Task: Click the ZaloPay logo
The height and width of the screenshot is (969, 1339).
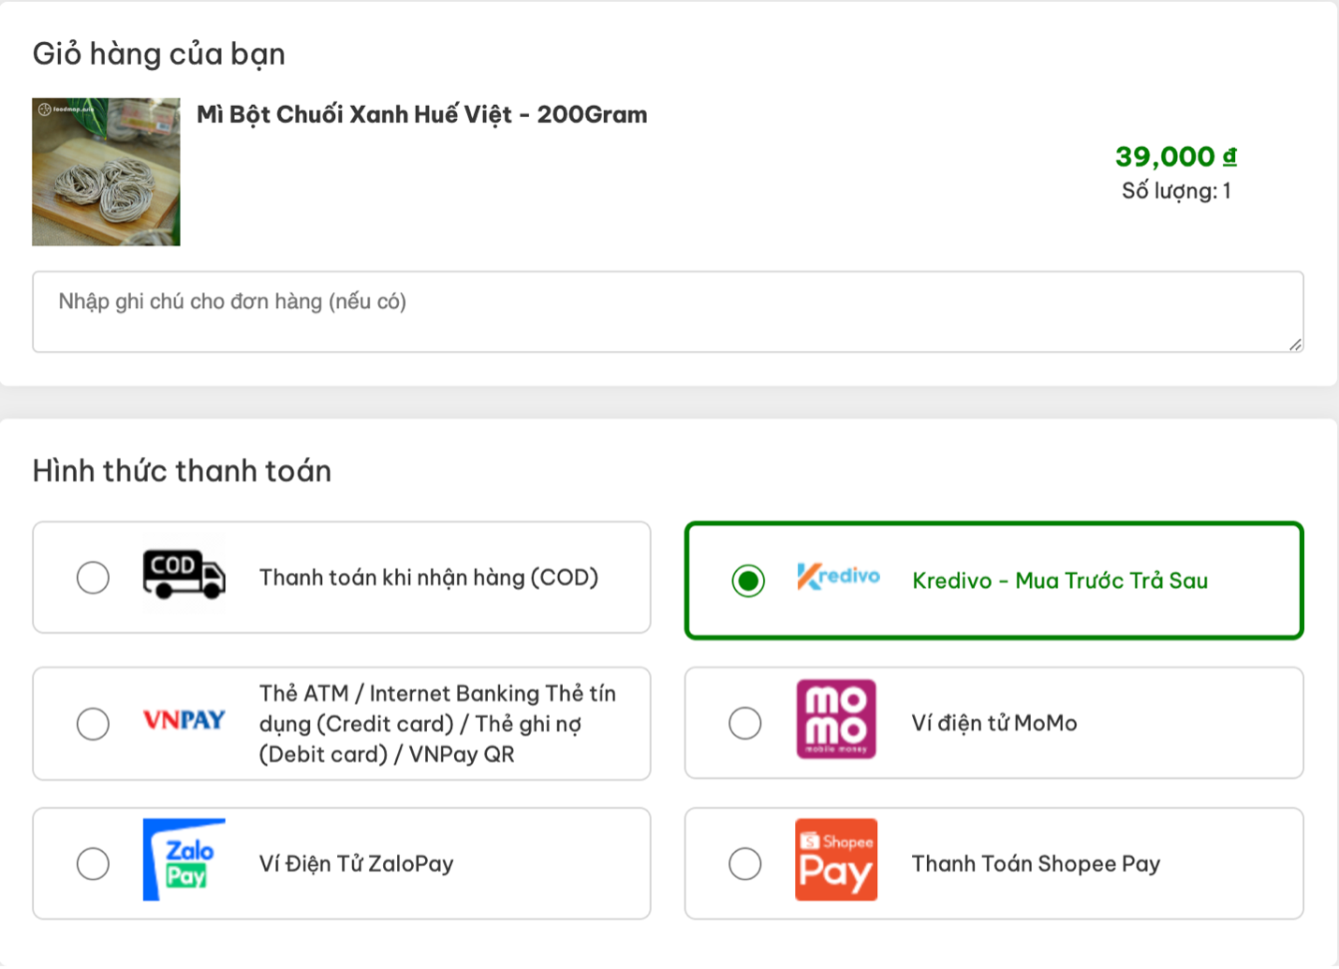Action: pos(184,859)
